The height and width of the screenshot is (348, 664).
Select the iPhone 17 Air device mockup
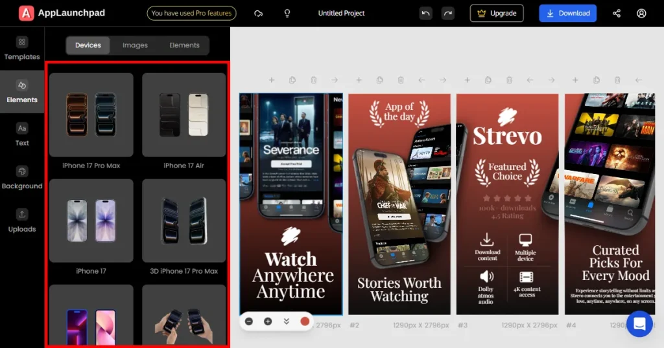(x=184, y=114)
